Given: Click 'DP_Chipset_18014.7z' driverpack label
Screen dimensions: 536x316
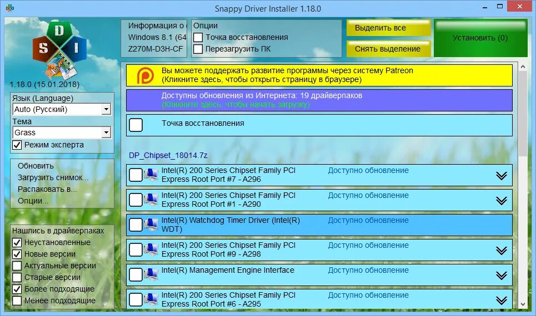Looking at the screenshot, I should [168, 155].
